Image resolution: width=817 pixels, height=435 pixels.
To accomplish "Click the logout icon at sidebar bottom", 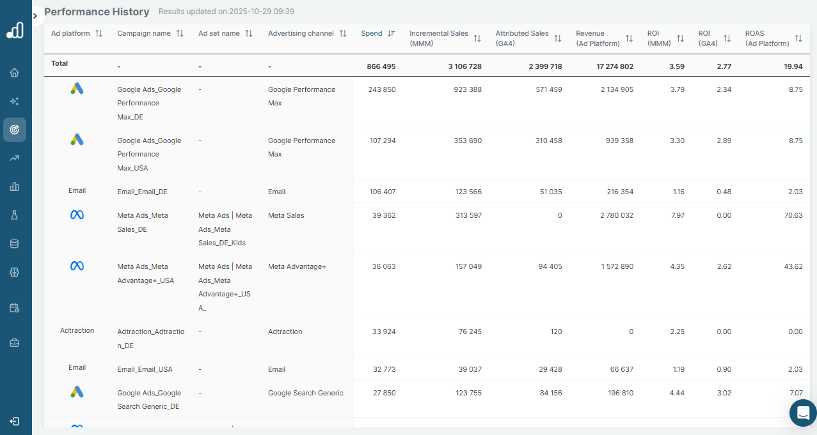I will coord(14,422).
